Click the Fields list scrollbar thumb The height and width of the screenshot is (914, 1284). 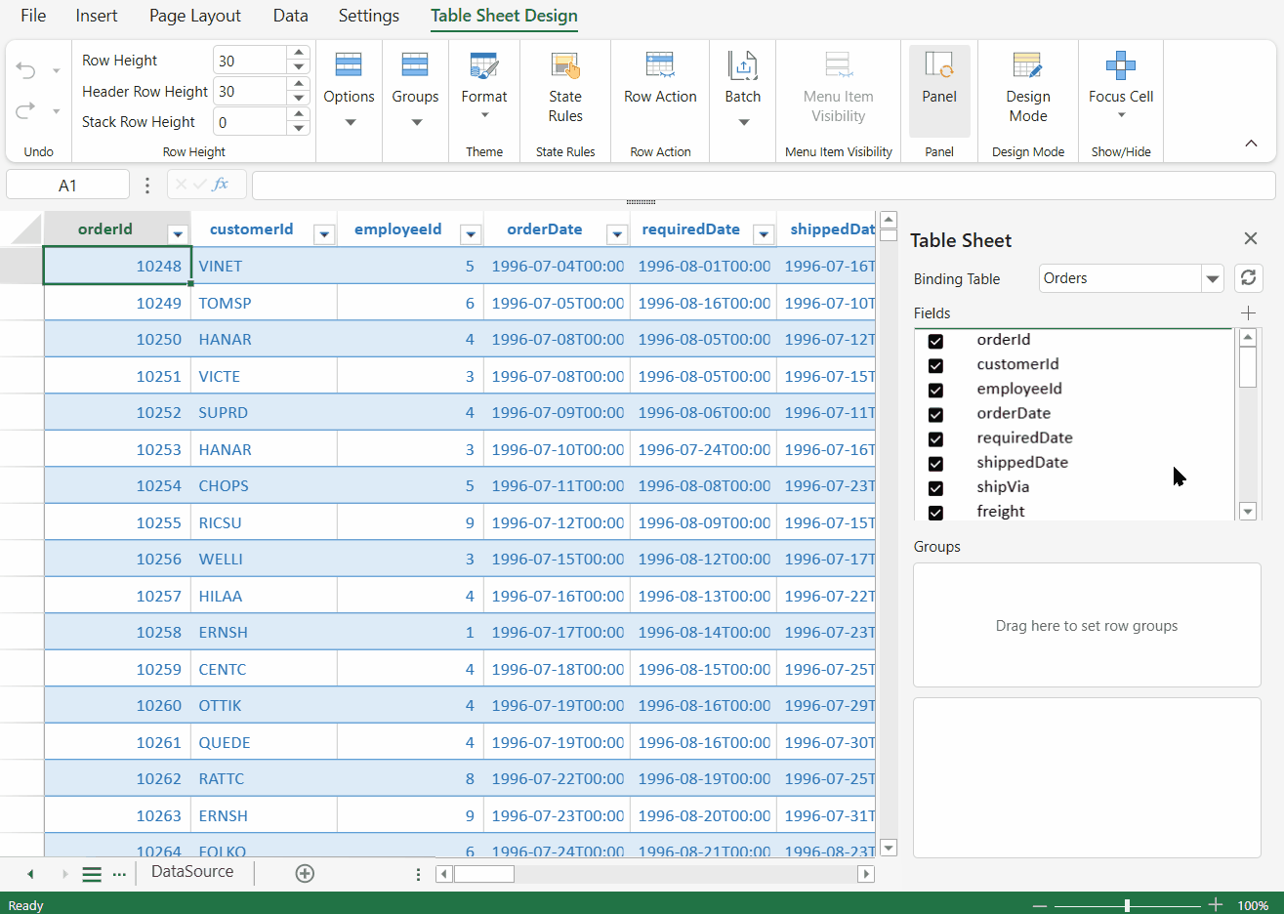click(x=1247, y=366)
